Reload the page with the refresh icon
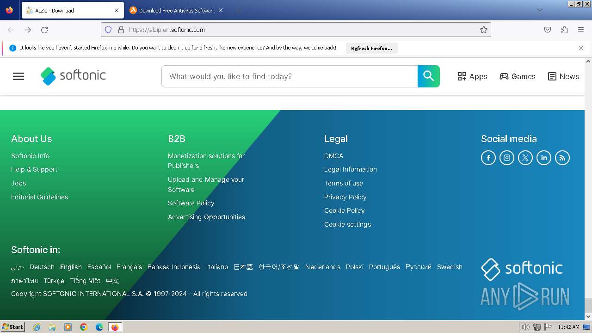The image size is (592, 333). tap(44, 30)
